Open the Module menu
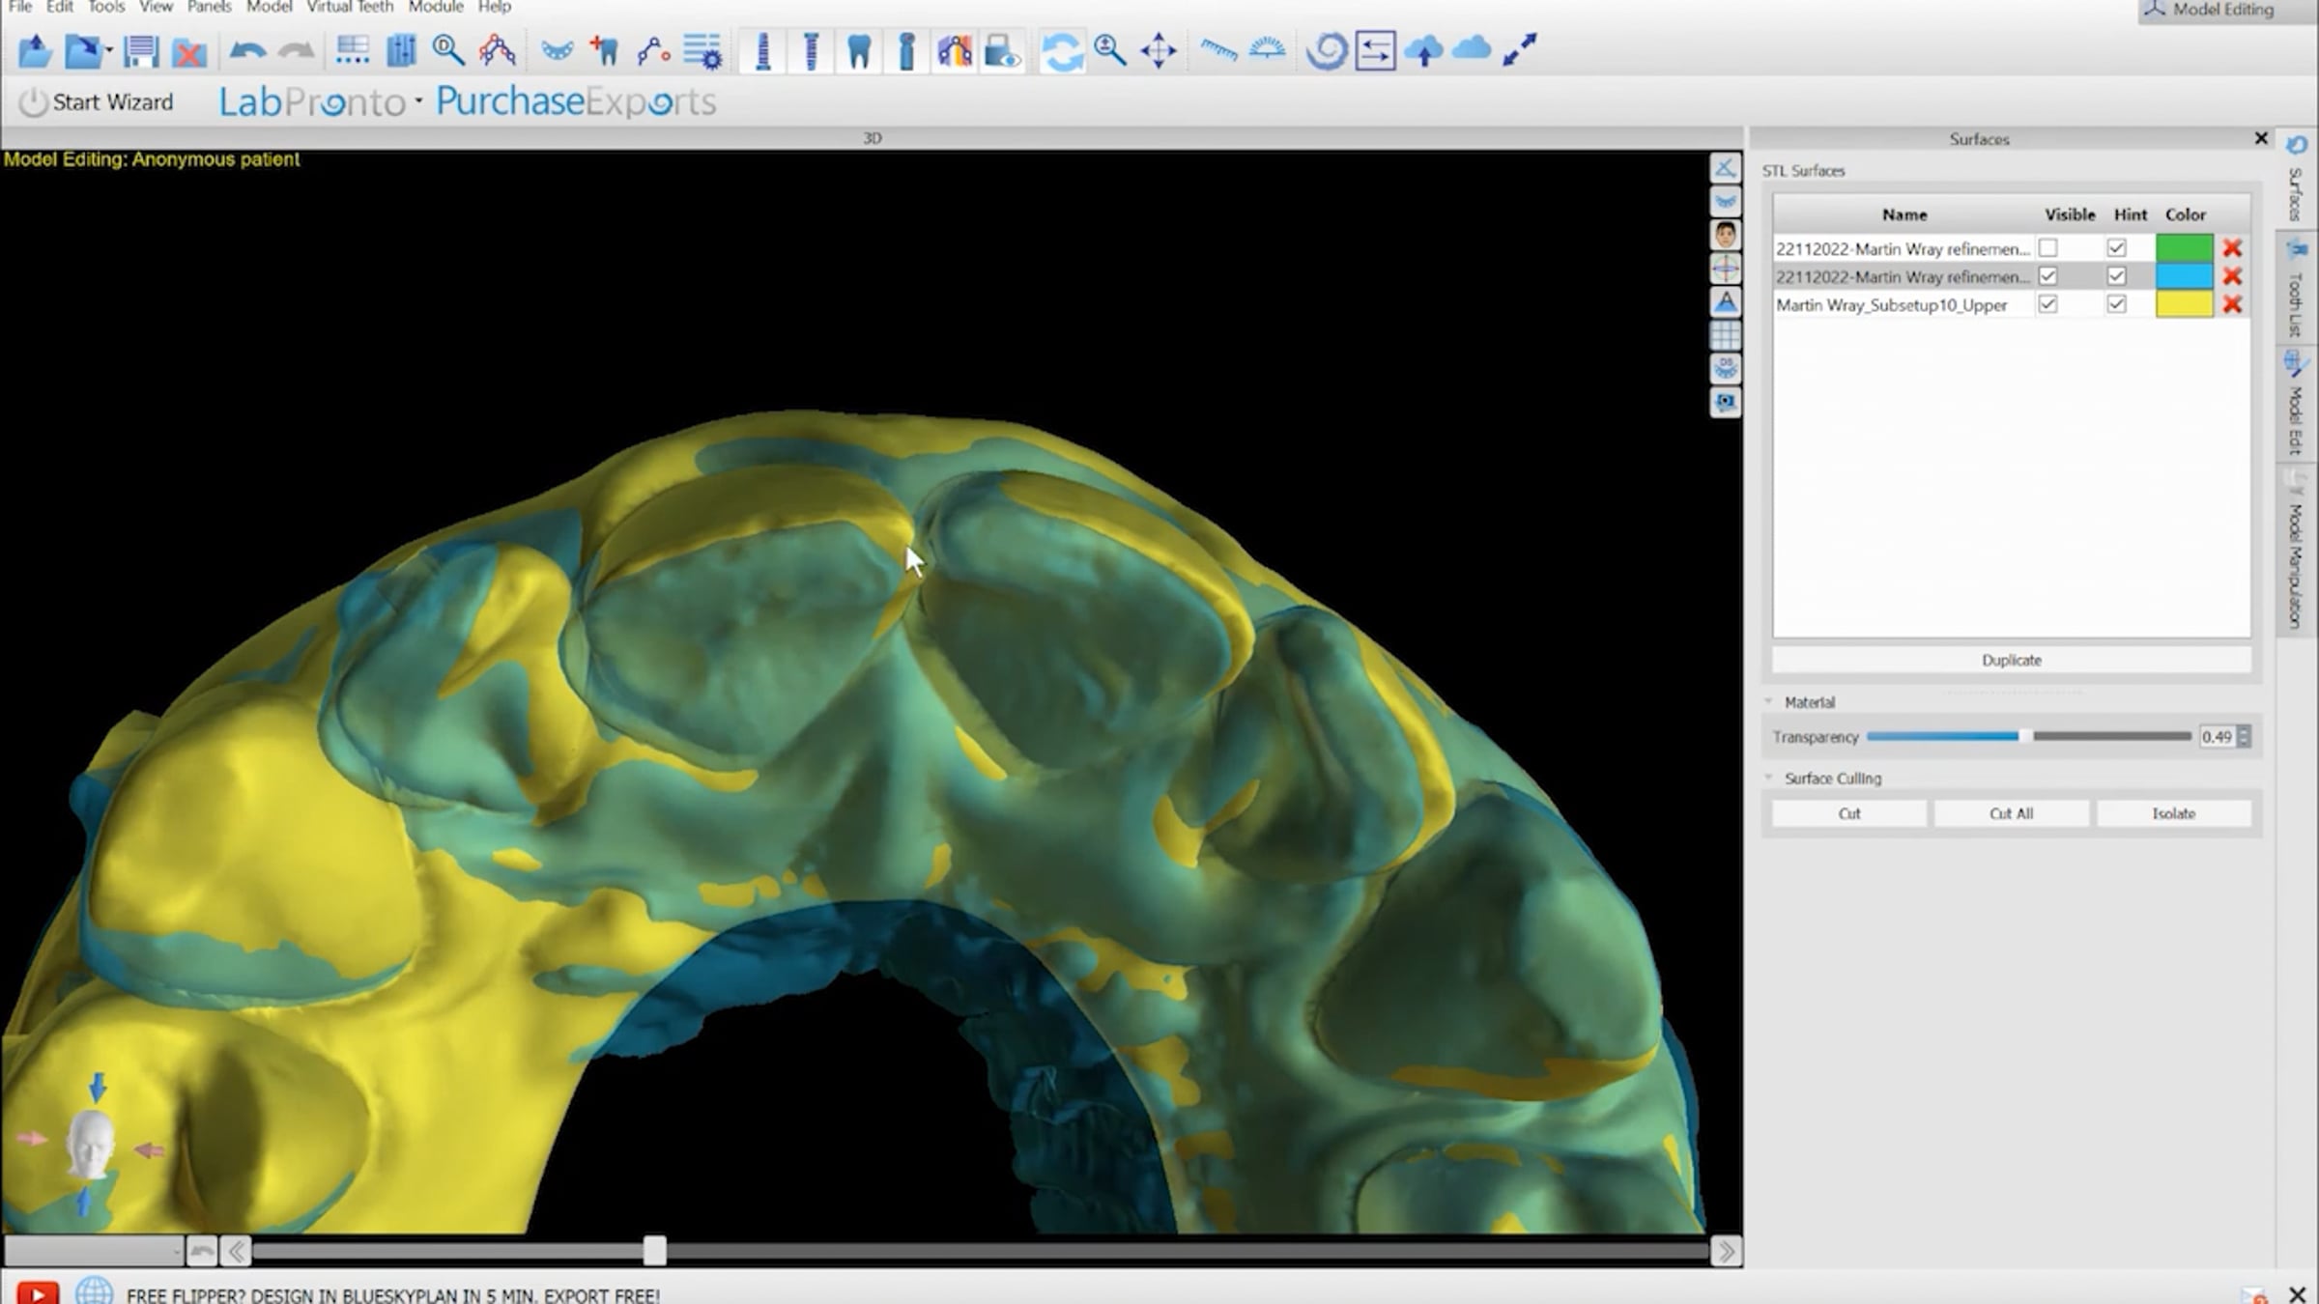The height and width of the screenshot is (1304, 2319). 436,8
